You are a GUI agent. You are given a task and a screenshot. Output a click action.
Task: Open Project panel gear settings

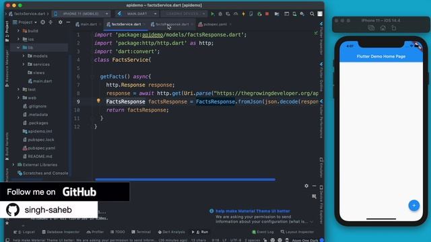click(61, 22)
